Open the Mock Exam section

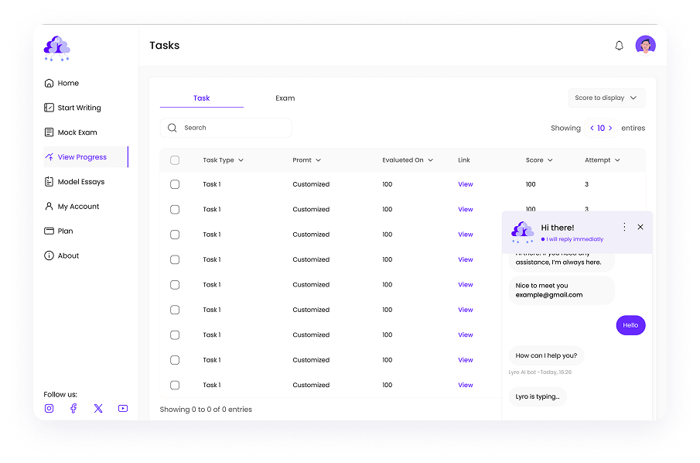(x=70, y=132)
